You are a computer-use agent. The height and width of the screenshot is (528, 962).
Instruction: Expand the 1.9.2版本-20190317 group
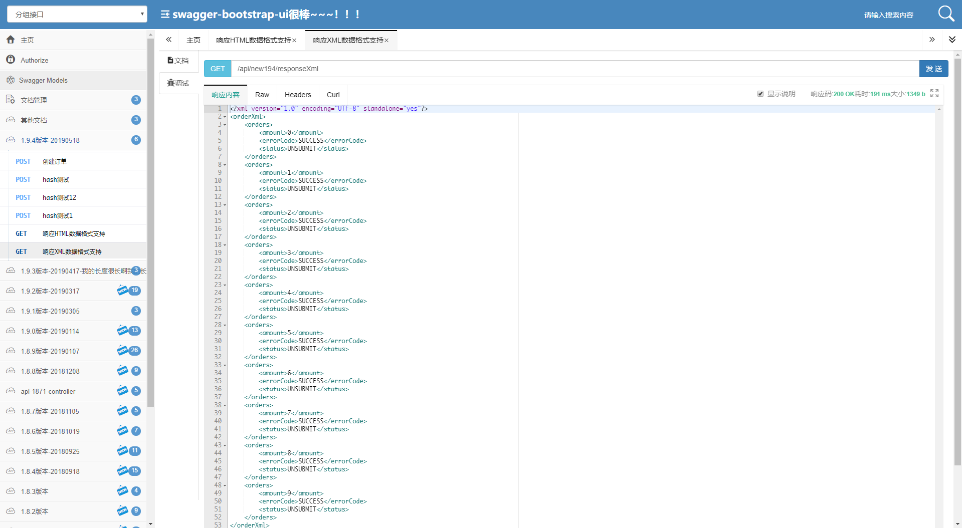pos(73,291)
